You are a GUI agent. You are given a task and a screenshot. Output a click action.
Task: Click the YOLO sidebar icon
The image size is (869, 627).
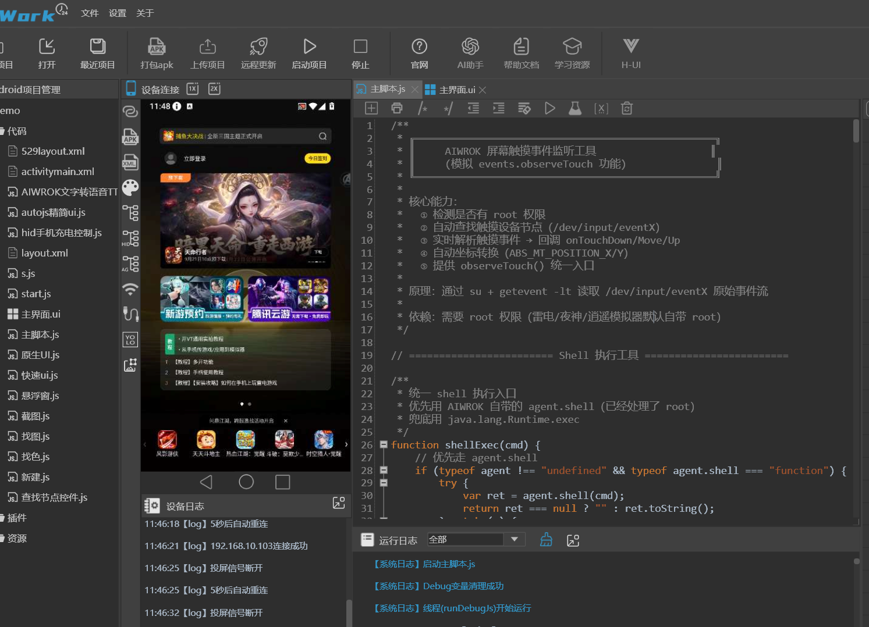click(130, 340)
